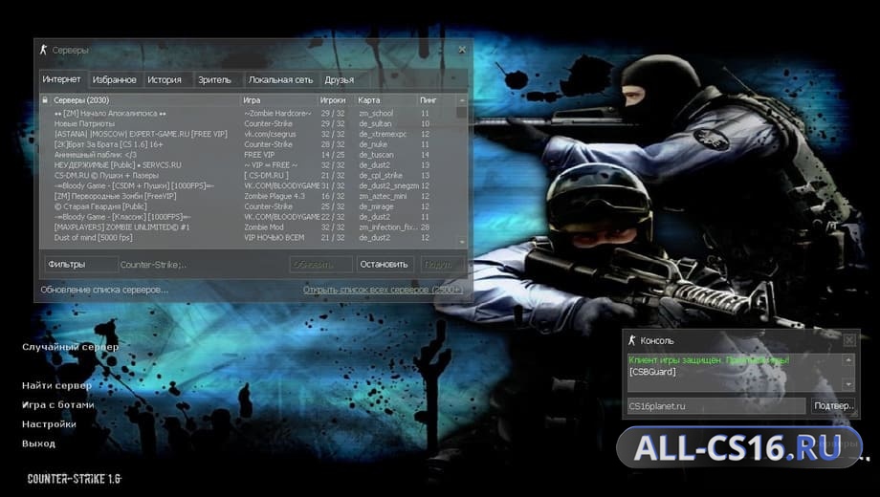Start Игра с ботами from the main menu

pyautogui.click(x=57, y=404)
